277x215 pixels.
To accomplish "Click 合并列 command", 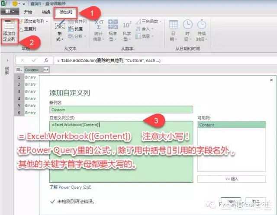I will click(77, 22).
